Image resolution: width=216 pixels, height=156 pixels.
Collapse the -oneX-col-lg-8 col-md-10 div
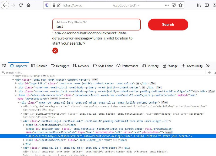tap(18, 103)
